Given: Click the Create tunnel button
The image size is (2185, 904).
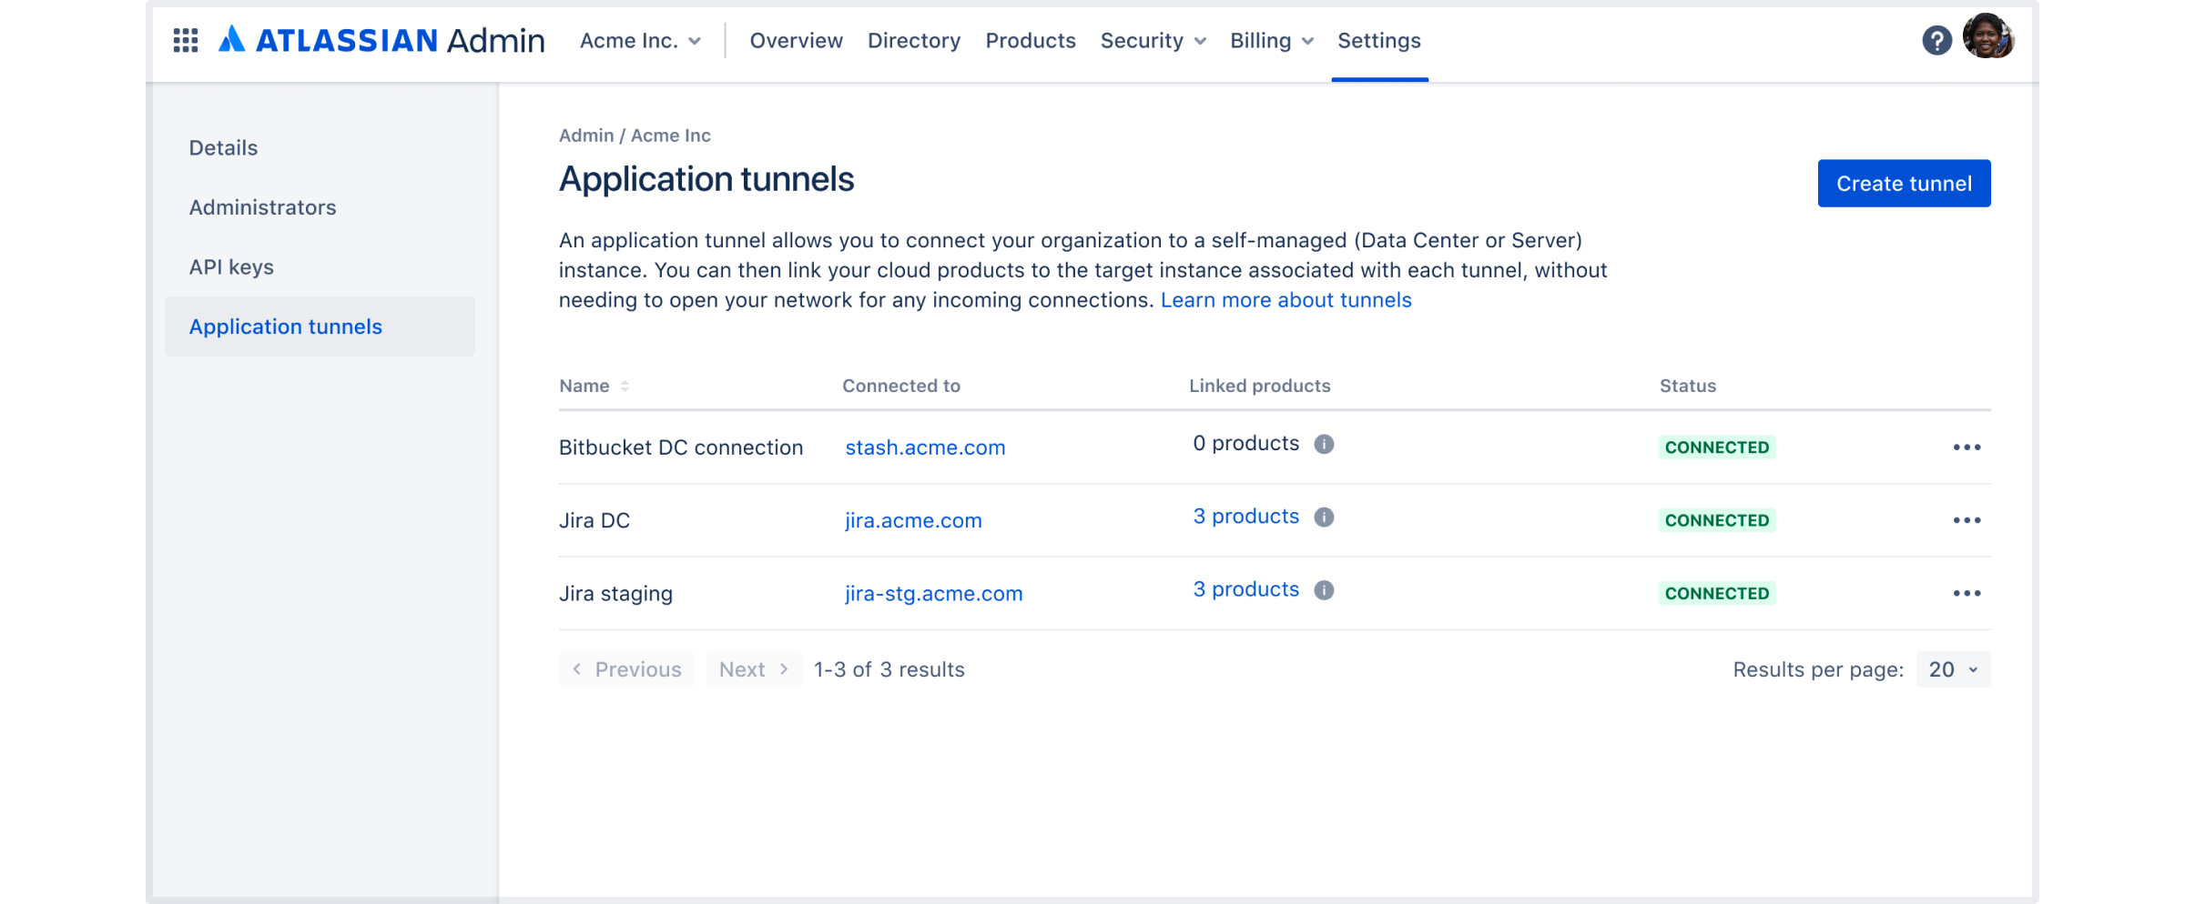Looking at the screenshot, I should click(1904, 184).
